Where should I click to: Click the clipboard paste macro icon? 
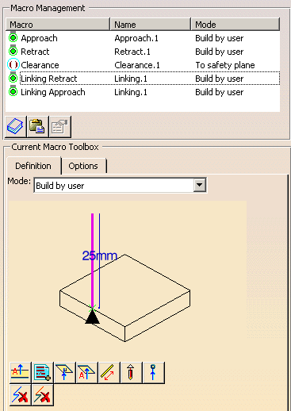37,126
